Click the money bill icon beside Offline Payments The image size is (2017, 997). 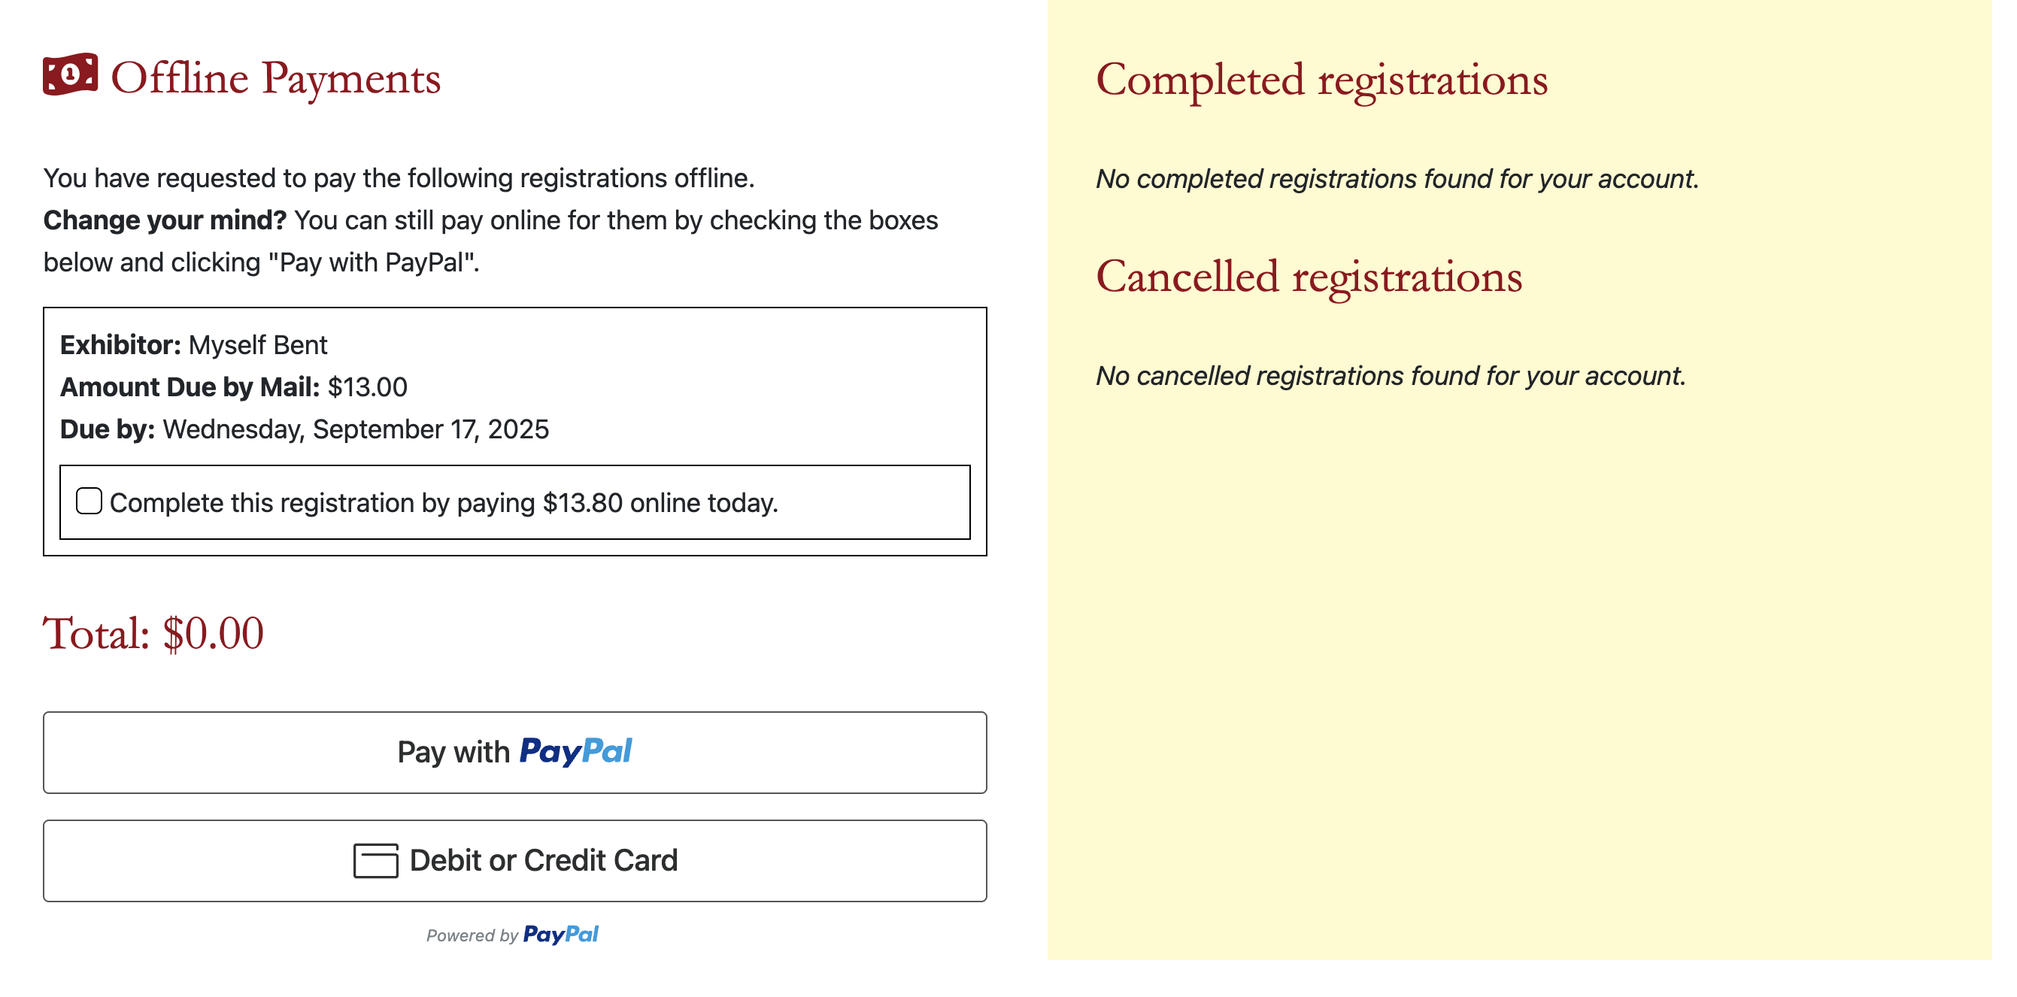point(71,75)
